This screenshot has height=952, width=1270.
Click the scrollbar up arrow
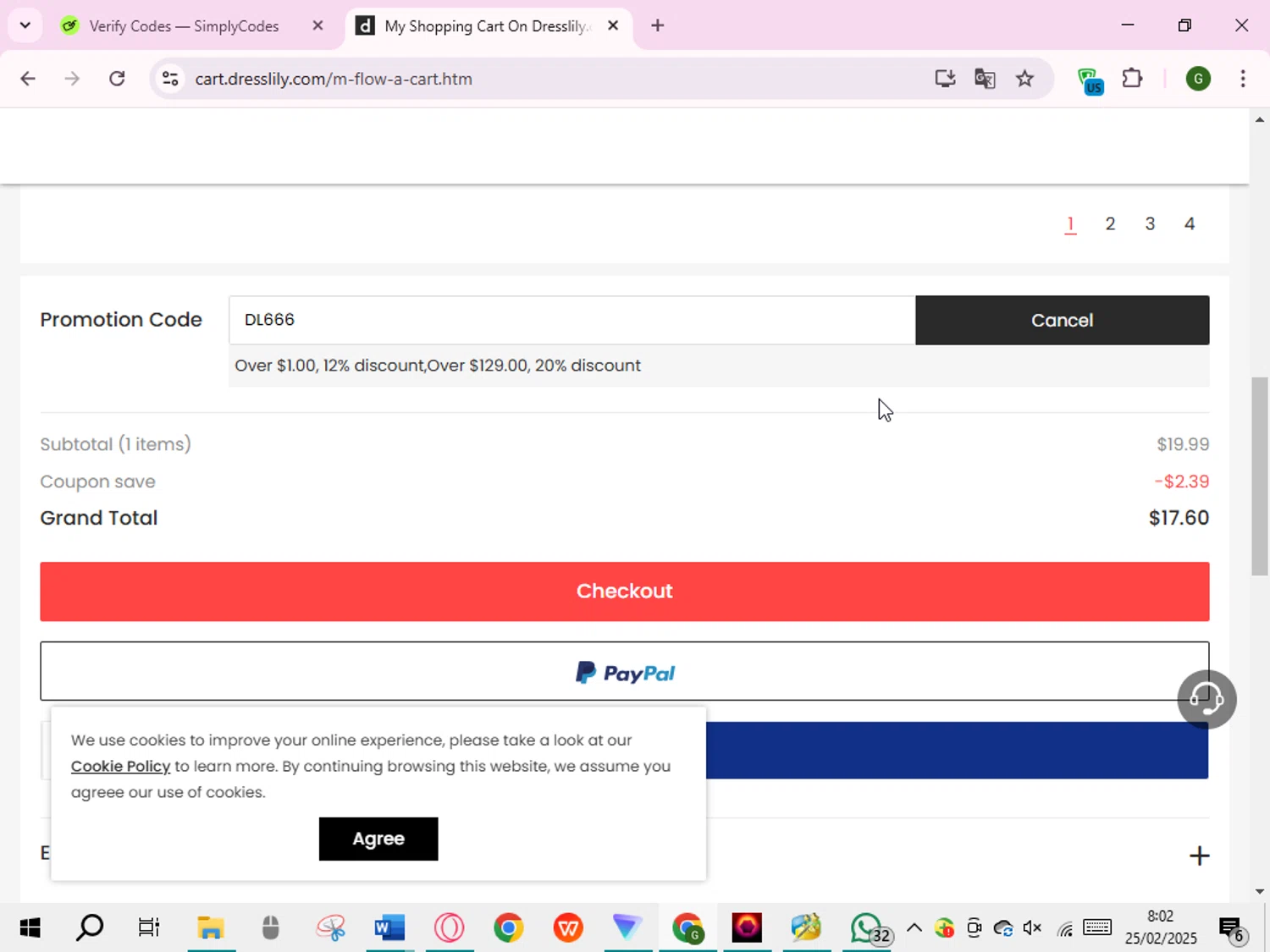tap(1260, 119)
